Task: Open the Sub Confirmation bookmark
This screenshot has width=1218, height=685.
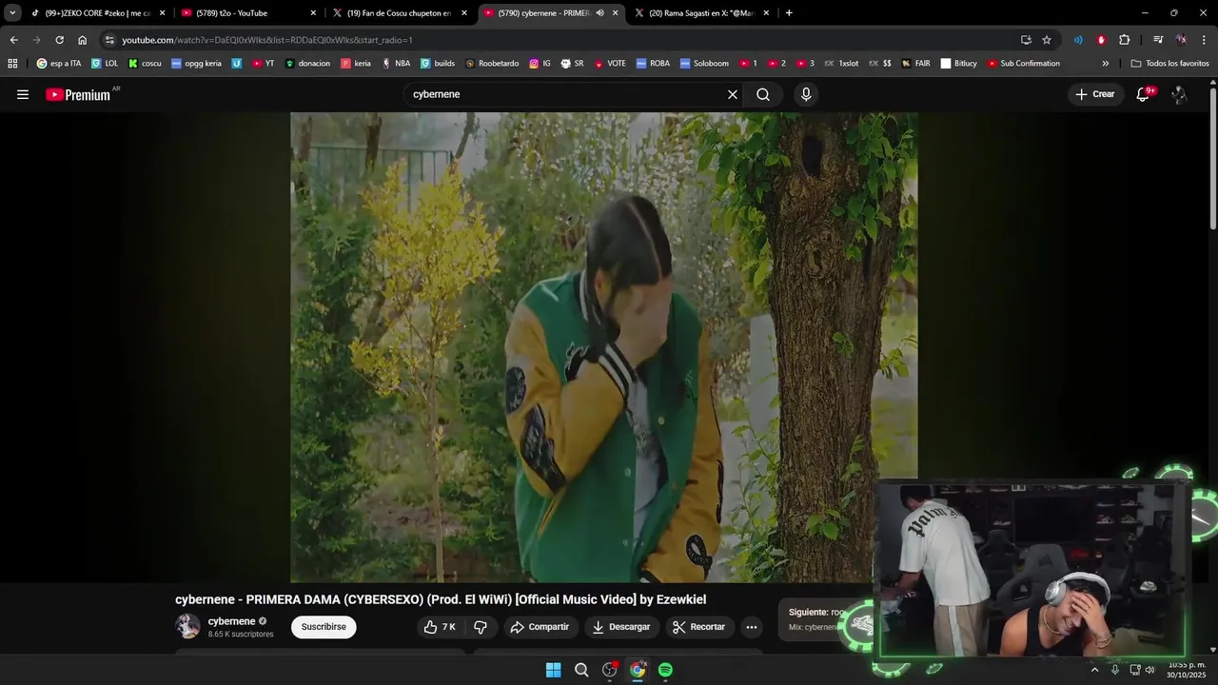Action: pyautogui.click(x=1023, y=64)
